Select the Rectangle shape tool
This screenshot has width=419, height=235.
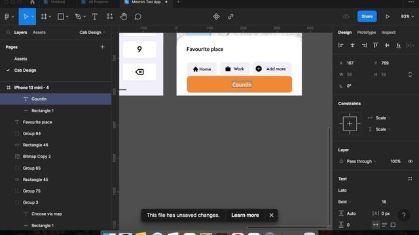61,16
